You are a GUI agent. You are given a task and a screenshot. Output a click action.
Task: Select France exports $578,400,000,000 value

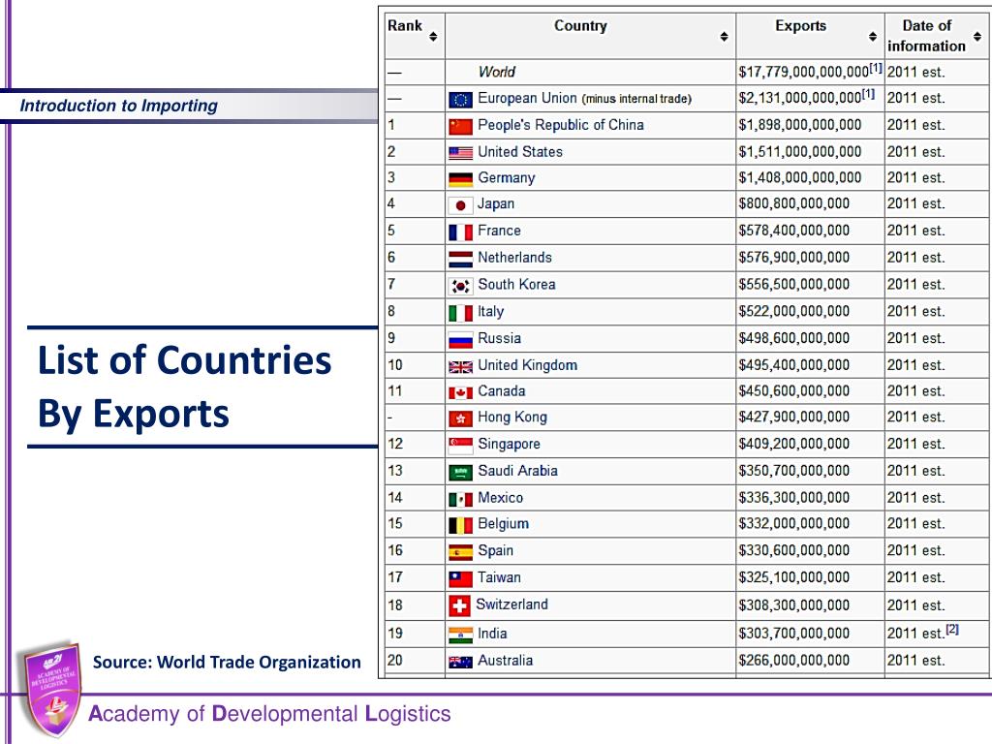tap(794, 231)
